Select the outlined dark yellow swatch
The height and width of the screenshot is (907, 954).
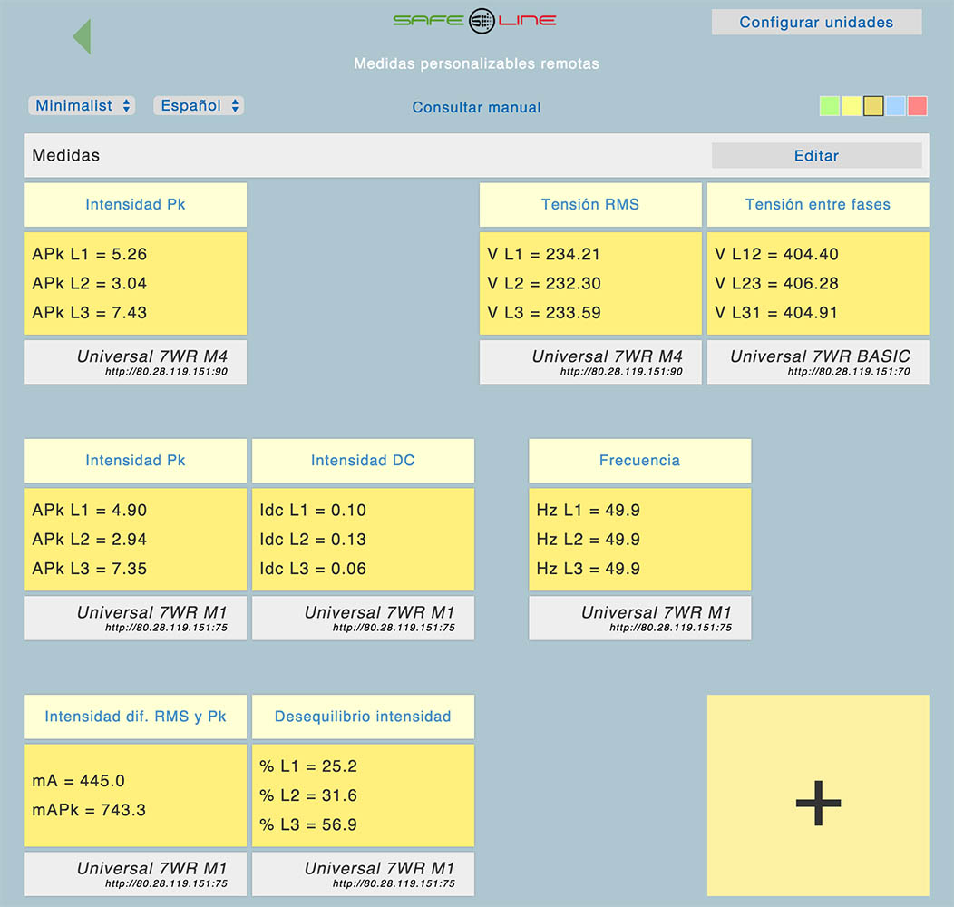click(x=873, y=106)
